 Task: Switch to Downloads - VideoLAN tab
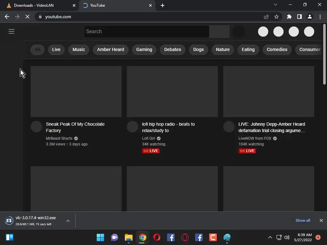click(39, 5)
